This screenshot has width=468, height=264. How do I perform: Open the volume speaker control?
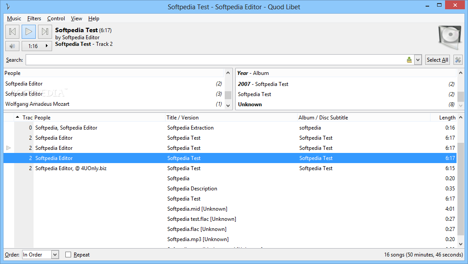(x=12, y=46)
